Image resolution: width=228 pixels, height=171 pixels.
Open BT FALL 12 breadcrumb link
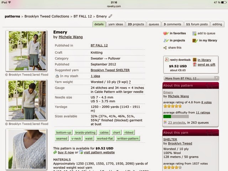[x=83, y=16]
